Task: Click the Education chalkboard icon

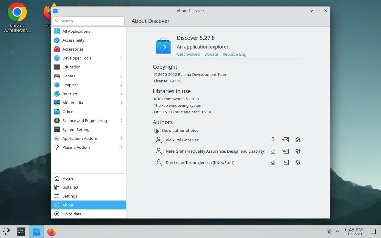Action: pos(57,67)
